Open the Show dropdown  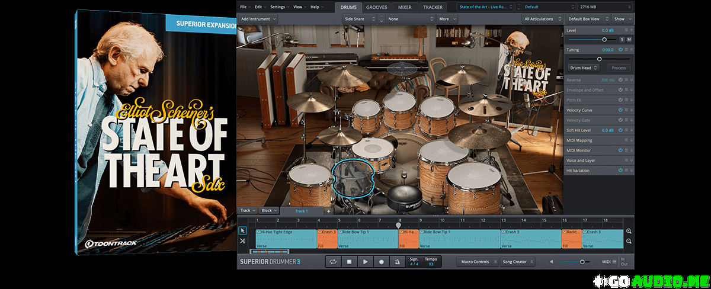[622, 19]
